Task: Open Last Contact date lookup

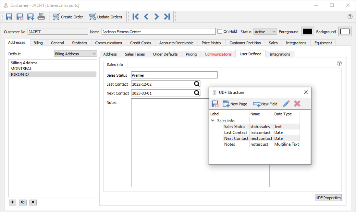Action: [197, 84]
